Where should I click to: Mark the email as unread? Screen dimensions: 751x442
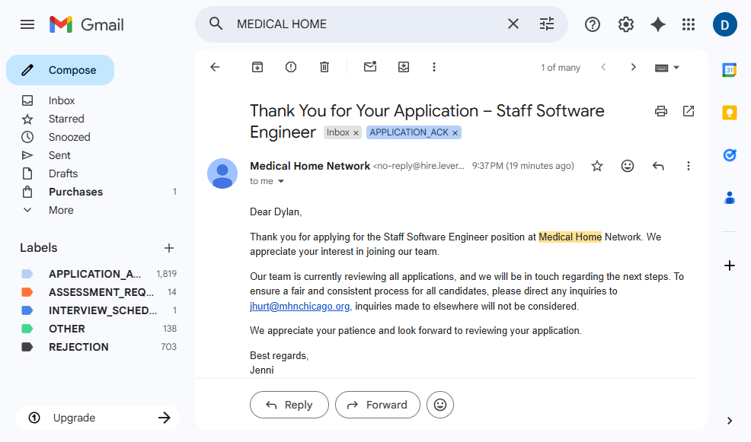click(x=370, y=67)
